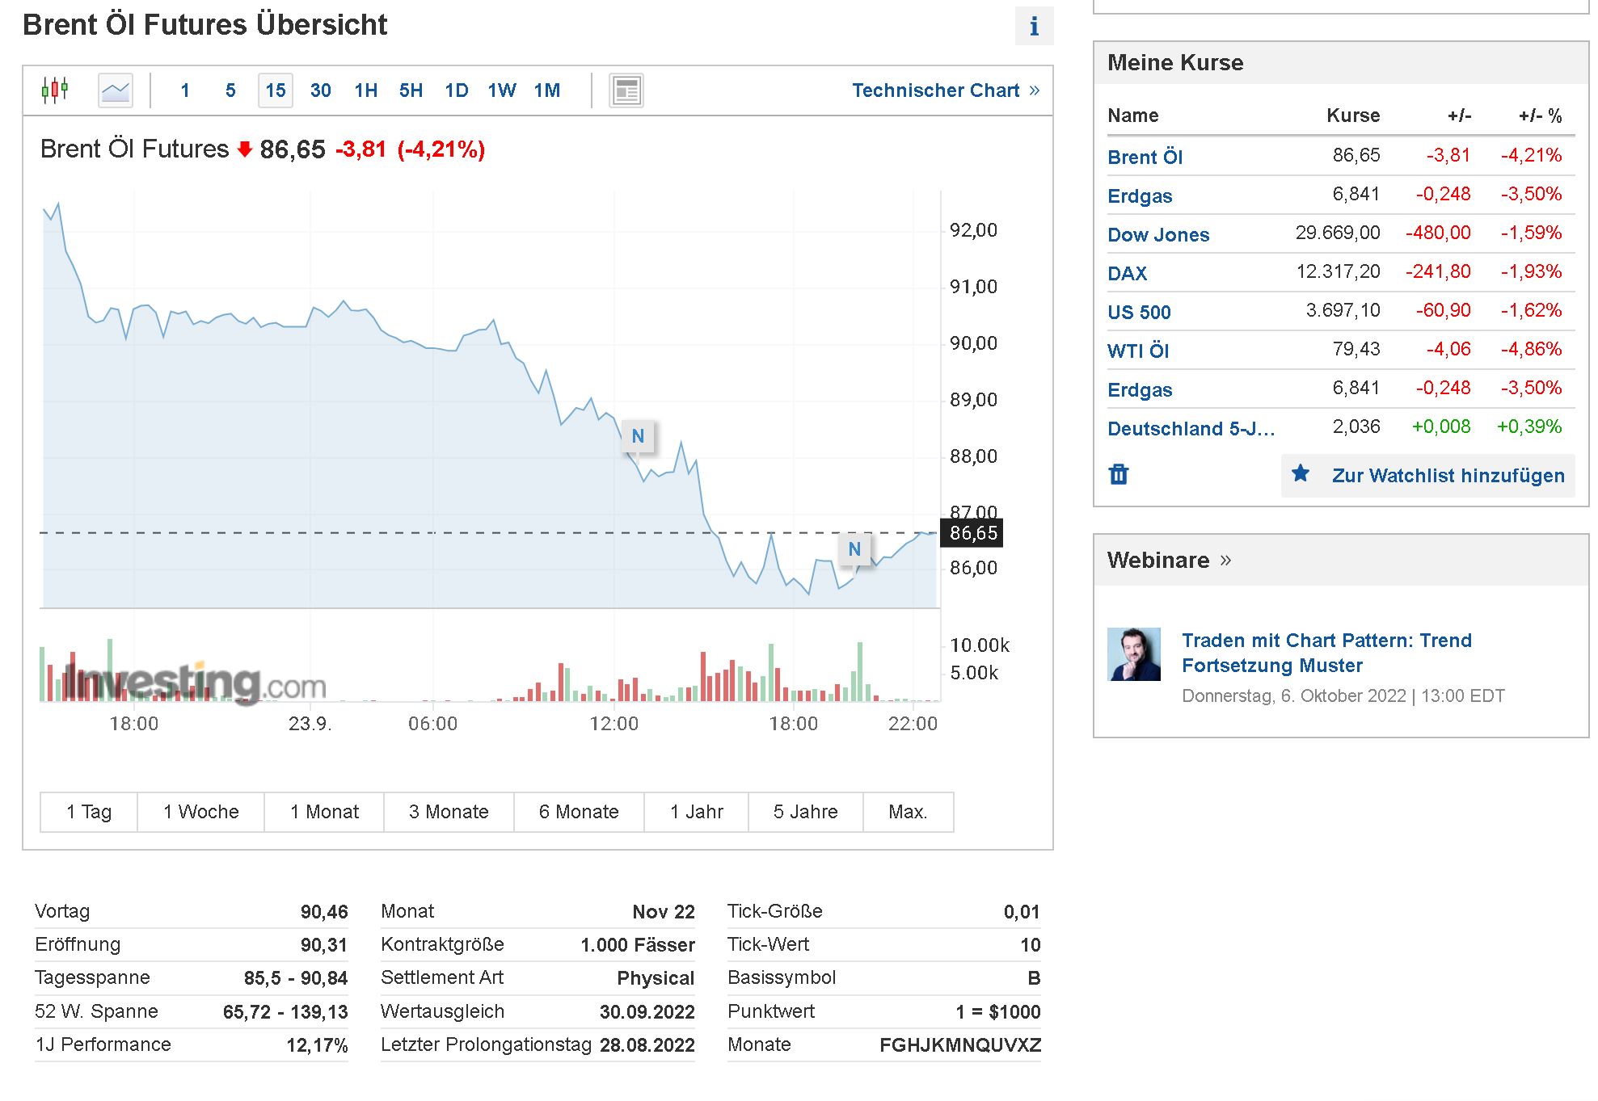Select the 30 minute interval
This screenshot has width=1598, height=1101.
pos(321,90)
